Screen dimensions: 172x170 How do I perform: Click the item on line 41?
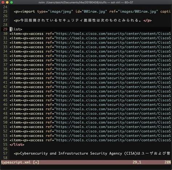[x=90, y=82]
